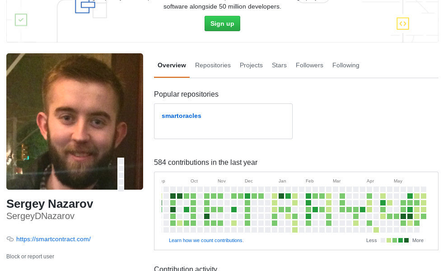Open the Overview tab
This screenshot has width=443, height=271.
[172, 65]
